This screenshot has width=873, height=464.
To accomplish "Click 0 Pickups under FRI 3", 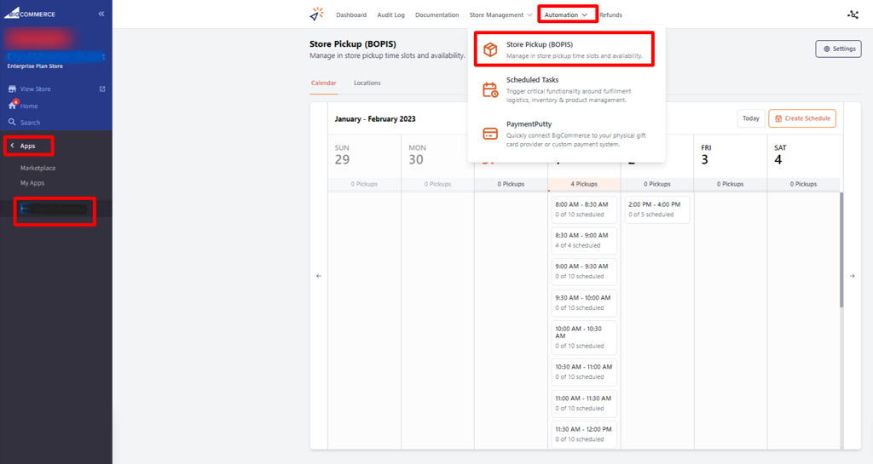I will coord(730,184).
